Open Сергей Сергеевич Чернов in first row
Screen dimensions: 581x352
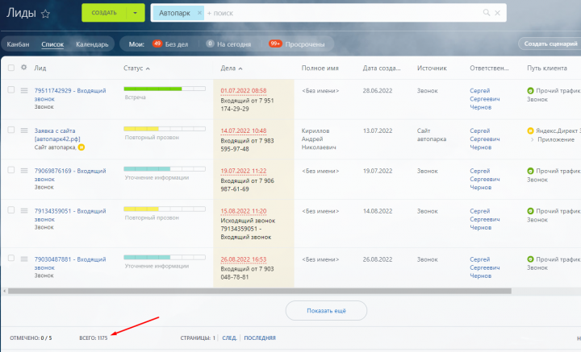[x=485, y=99]
